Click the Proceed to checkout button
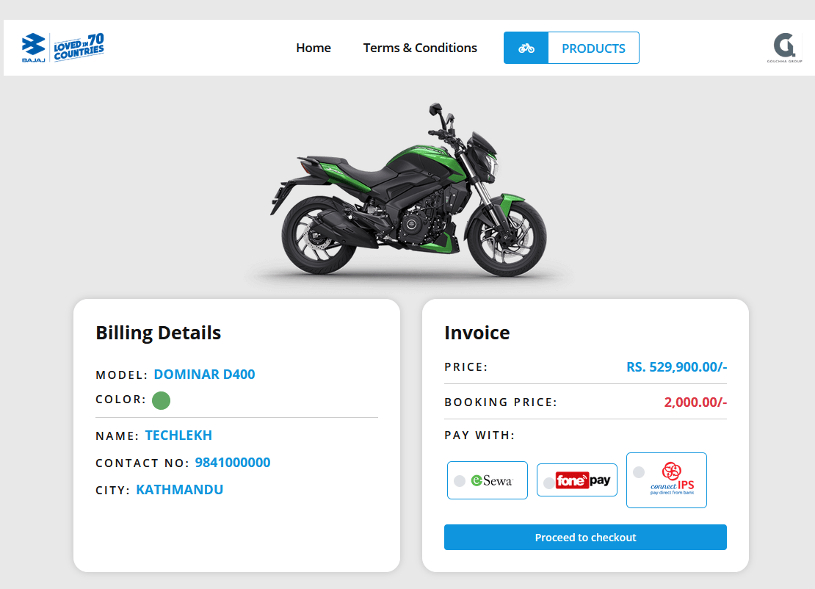This screenshot has height=589, width=815. [x=584, y=537]
